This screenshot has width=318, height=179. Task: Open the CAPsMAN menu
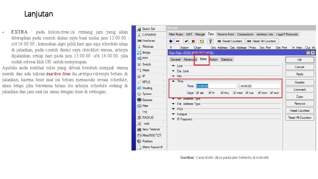151,35
